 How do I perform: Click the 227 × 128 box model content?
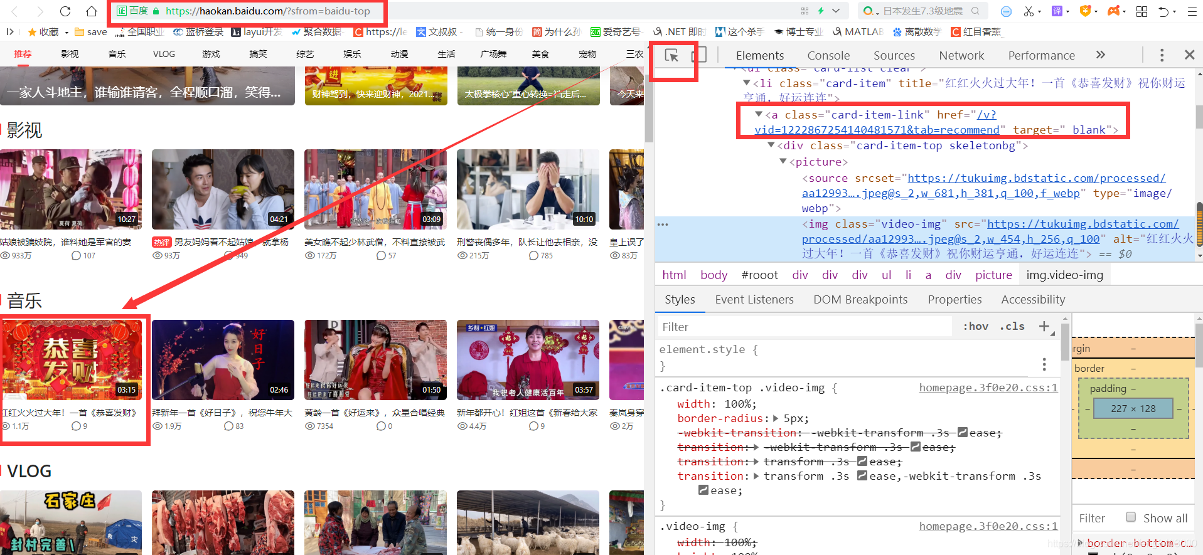(x=1133, y=408)
